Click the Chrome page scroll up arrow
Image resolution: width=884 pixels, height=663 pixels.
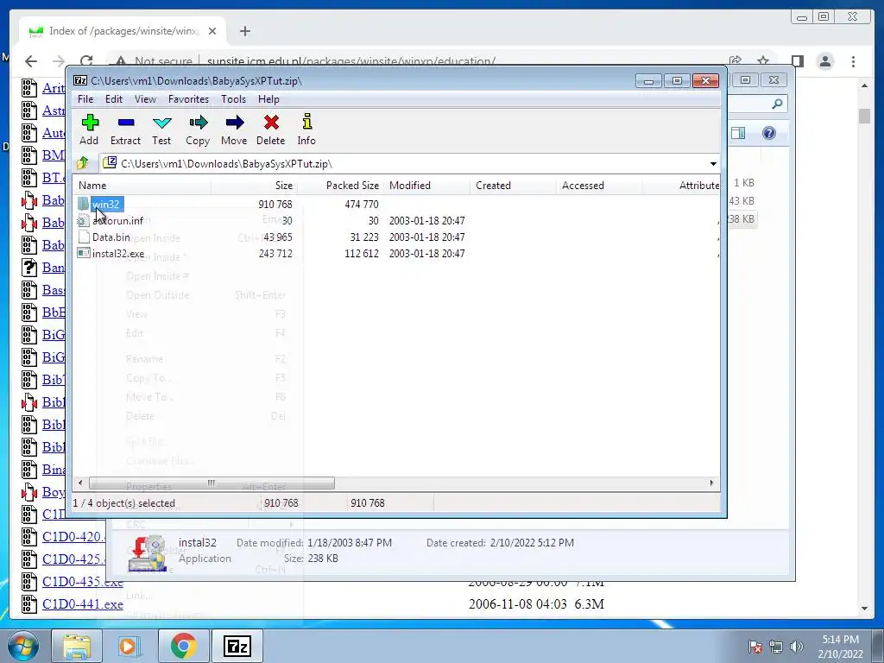tap(865, 85)
